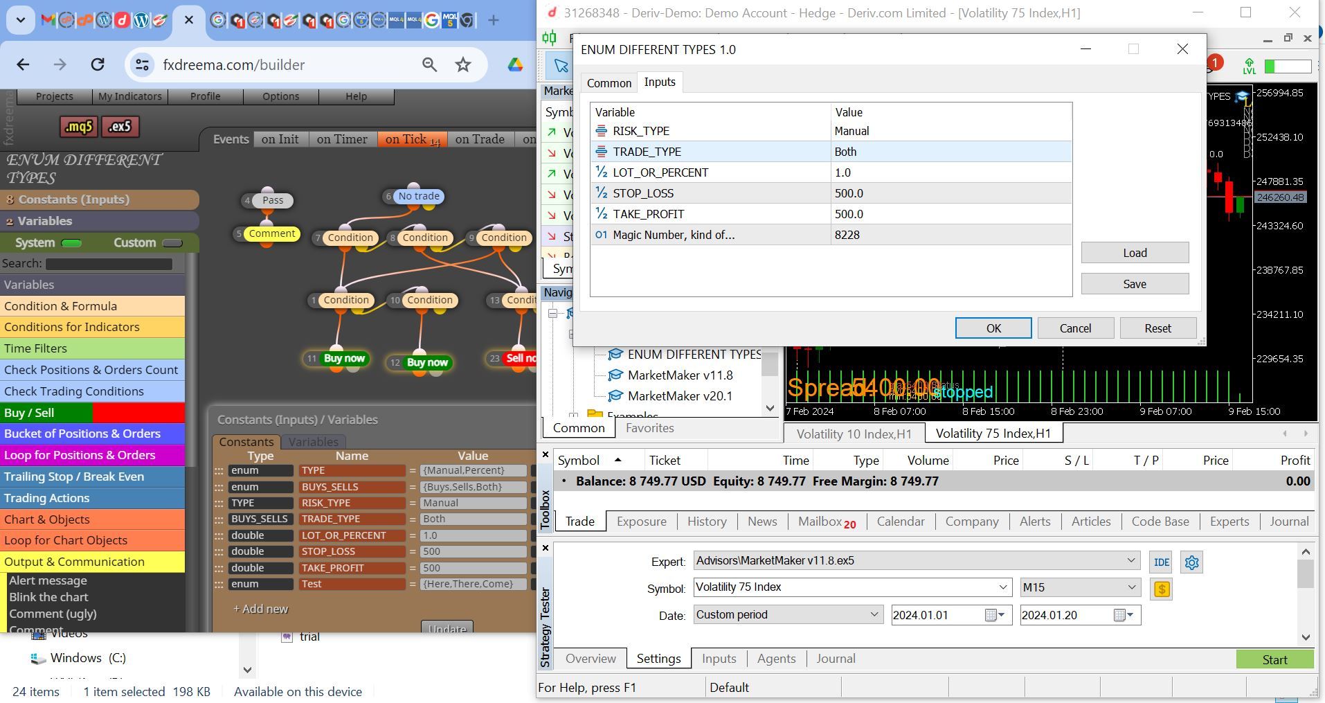Expand the Expert advisor dropdown
Image resolution: width=1325 pixels, height=703 pixels.
click(x=1130, y=560)
